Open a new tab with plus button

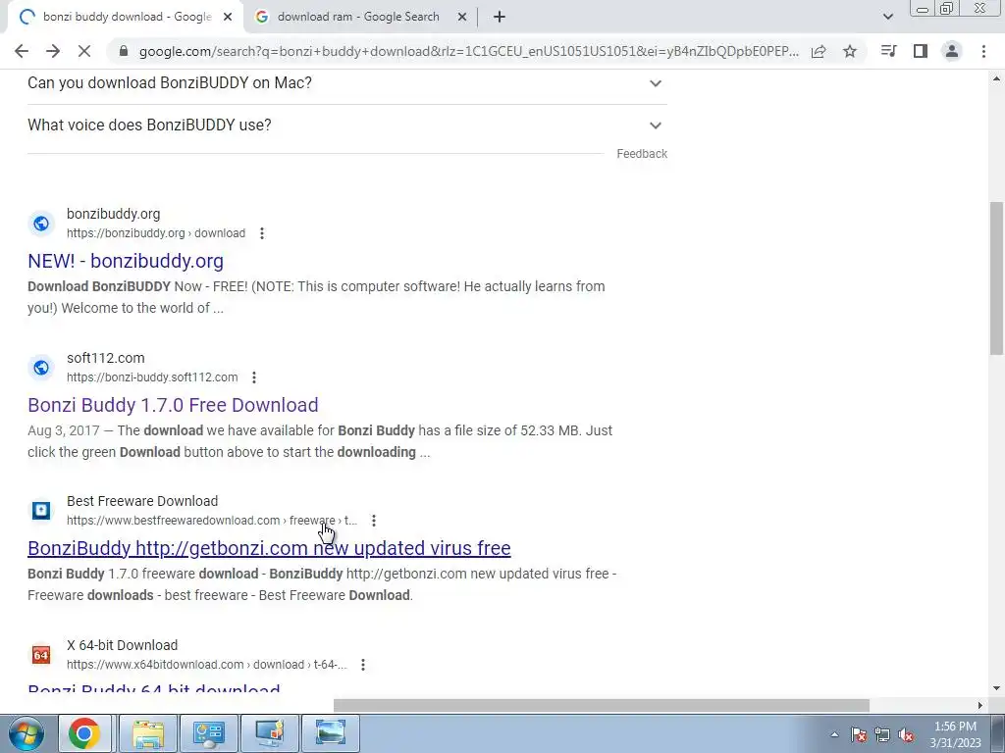pyautogui.click(x=500, y=18)
